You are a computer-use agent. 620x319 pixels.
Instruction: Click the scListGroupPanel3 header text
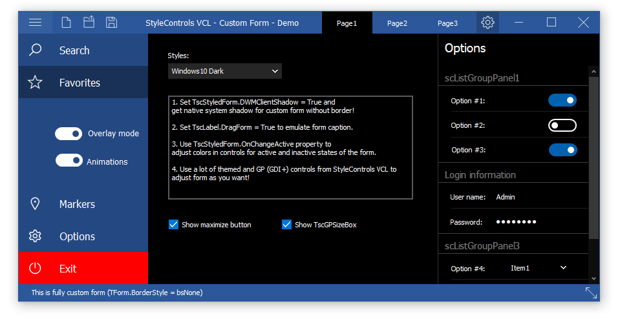pyautogui.click(x=482, y=246)
